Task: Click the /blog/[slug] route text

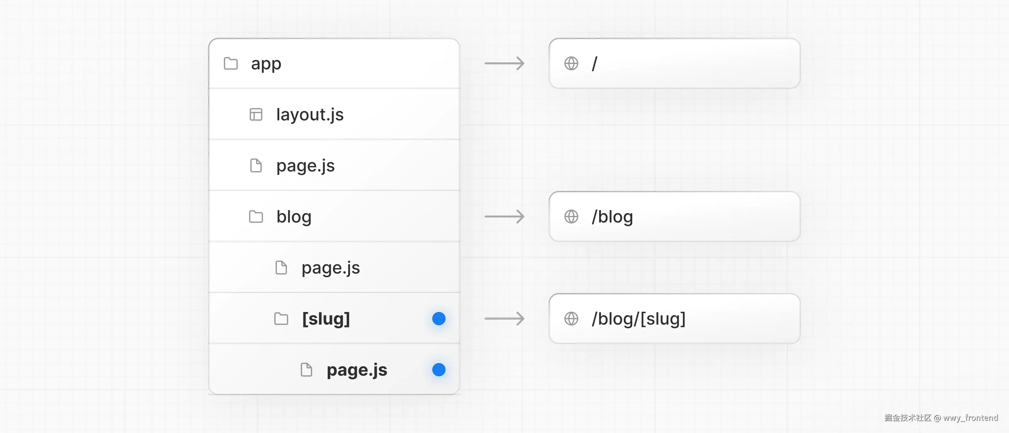Action: (639, 319)
